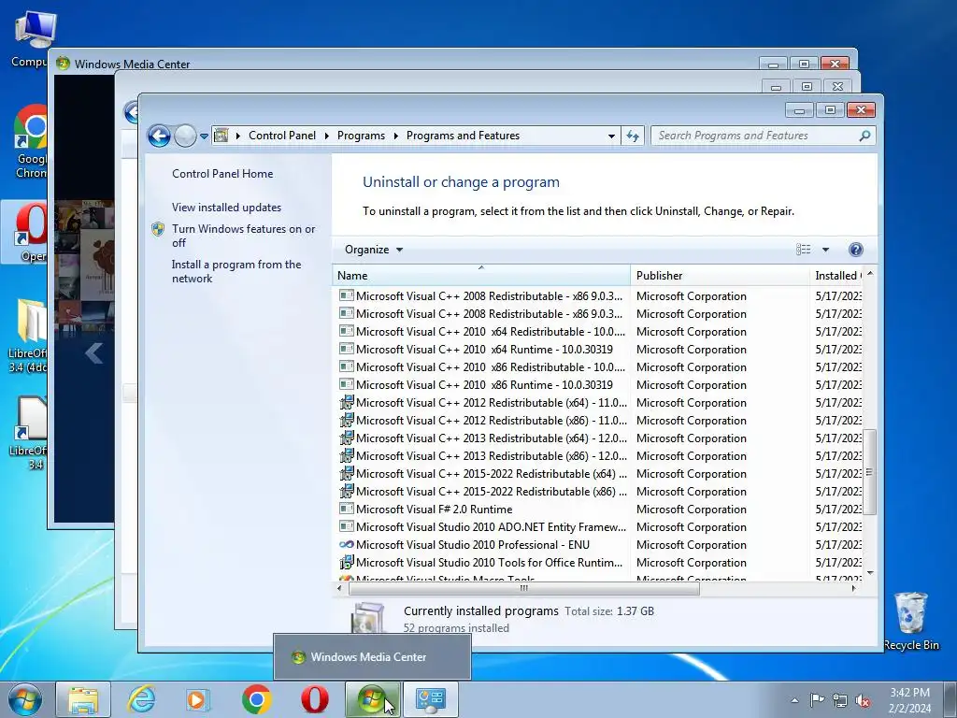This screenshot has height=718, width=957.
Task: Change view using the view icon
Action: pos(803,249)
